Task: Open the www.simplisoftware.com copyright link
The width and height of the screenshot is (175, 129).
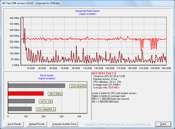Action: click(138, 124)
